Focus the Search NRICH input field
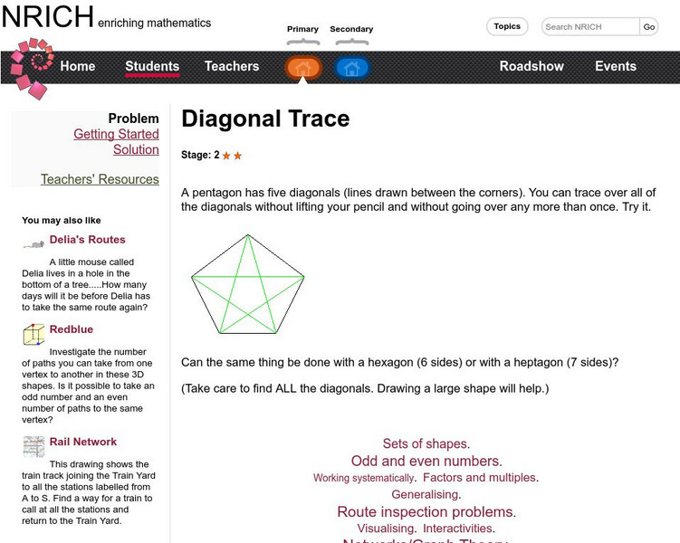680x543 pixels. pyautogui.click(x=590, y=27)
